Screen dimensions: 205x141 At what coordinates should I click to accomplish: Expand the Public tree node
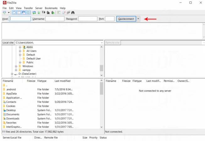20,62
